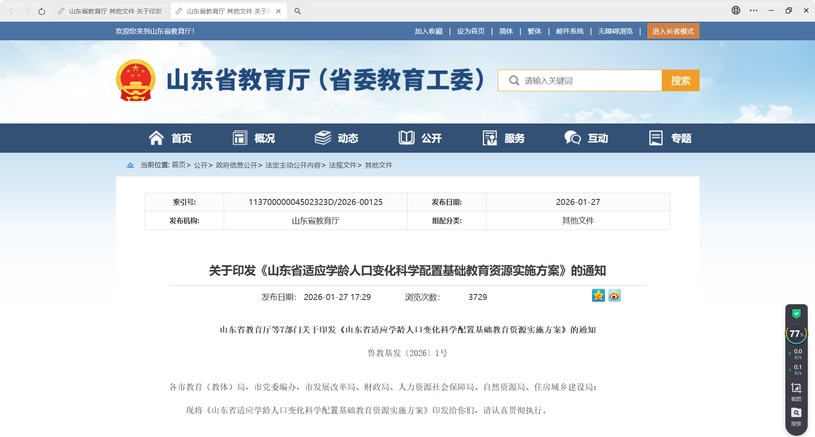Viewport: 815px width, 437px height.
Task: Open the 公开 navigation menu
Action: (x=420, y=138)
